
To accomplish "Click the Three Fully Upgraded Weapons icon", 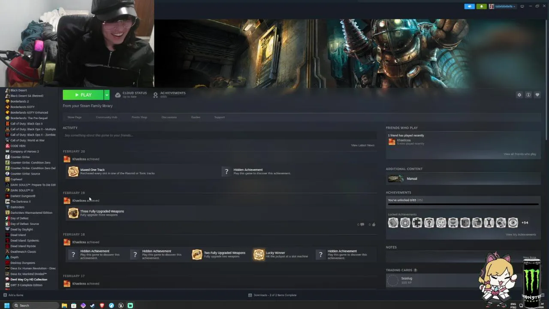I will pyautogui.click(x=73, y=213).
